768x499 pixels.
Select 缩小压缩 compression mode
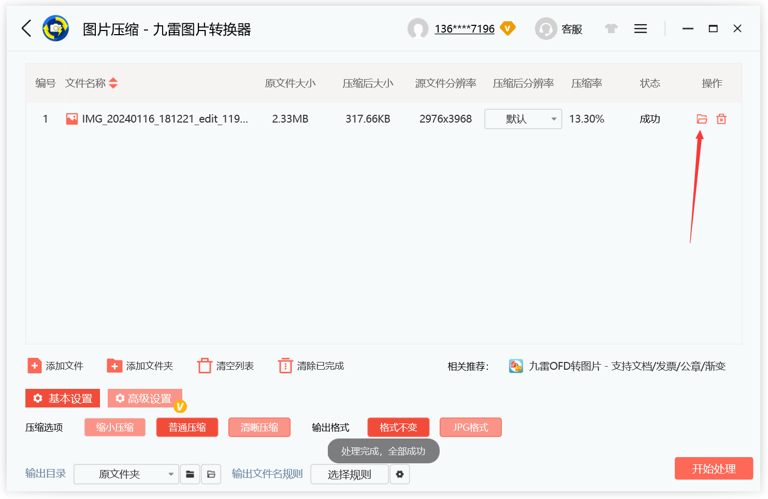(114, 427)
